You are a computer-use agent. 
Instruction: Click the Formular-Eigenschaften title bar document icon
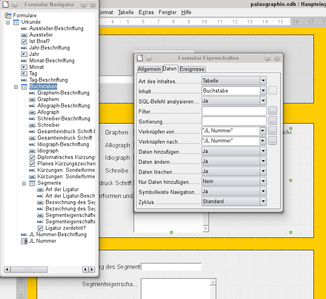click(x=140, y=58)
